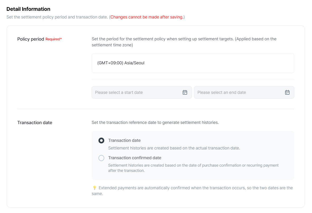Click the 'Set the transaction reference date' description
This screenshot has width=312, height=213.
(155, 123)
